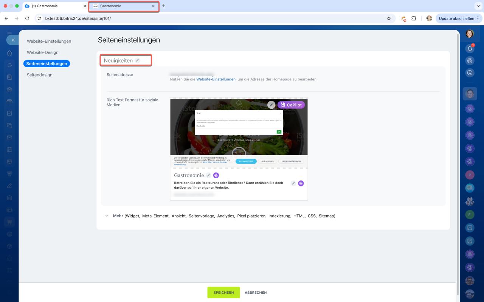Click the green Speichern button

pos(223,293)
